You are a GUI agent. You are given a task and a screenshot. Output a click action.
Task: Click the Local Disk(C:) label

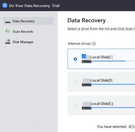coord(102,57)
